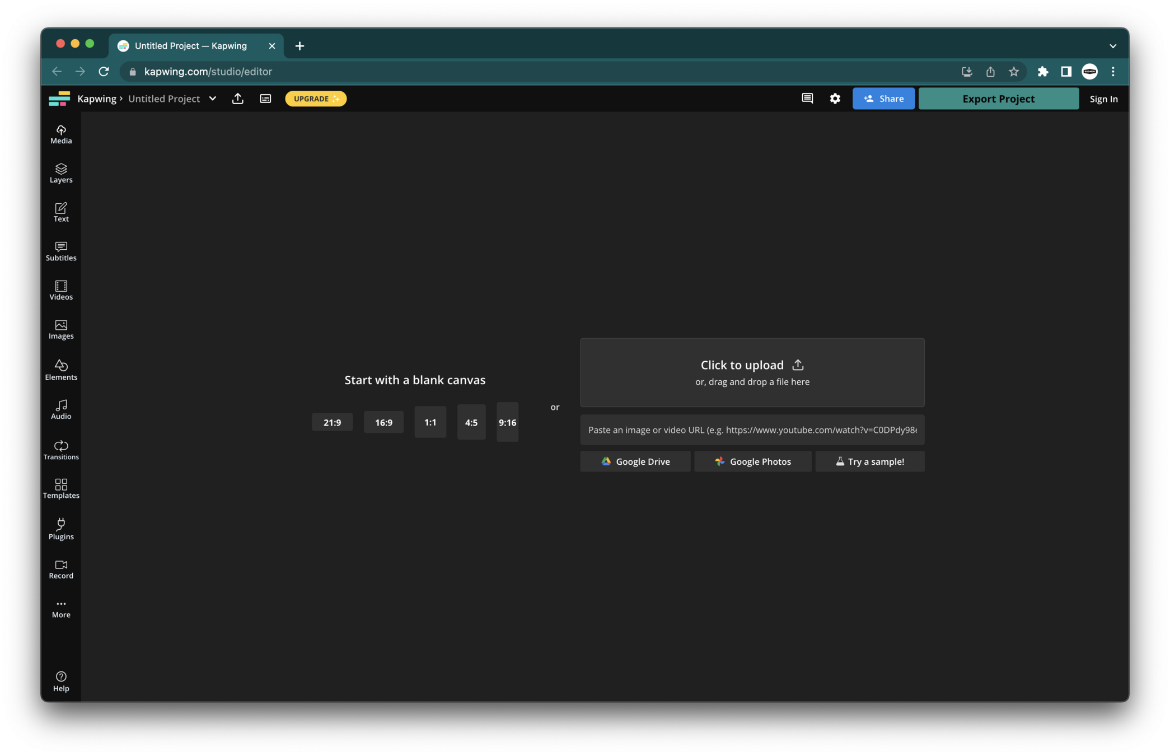
Task: Click the Record sidebar icon
Action: pyautogui.click(x=61, y=569)
